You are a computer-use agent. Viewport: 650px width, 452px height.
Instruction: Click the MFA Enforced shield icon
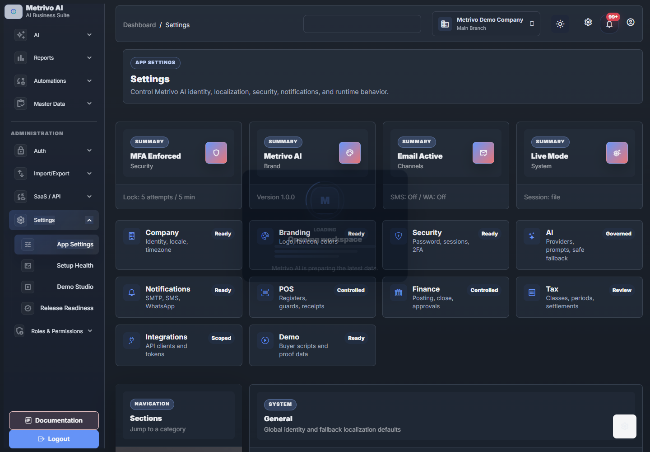[216, 153]
